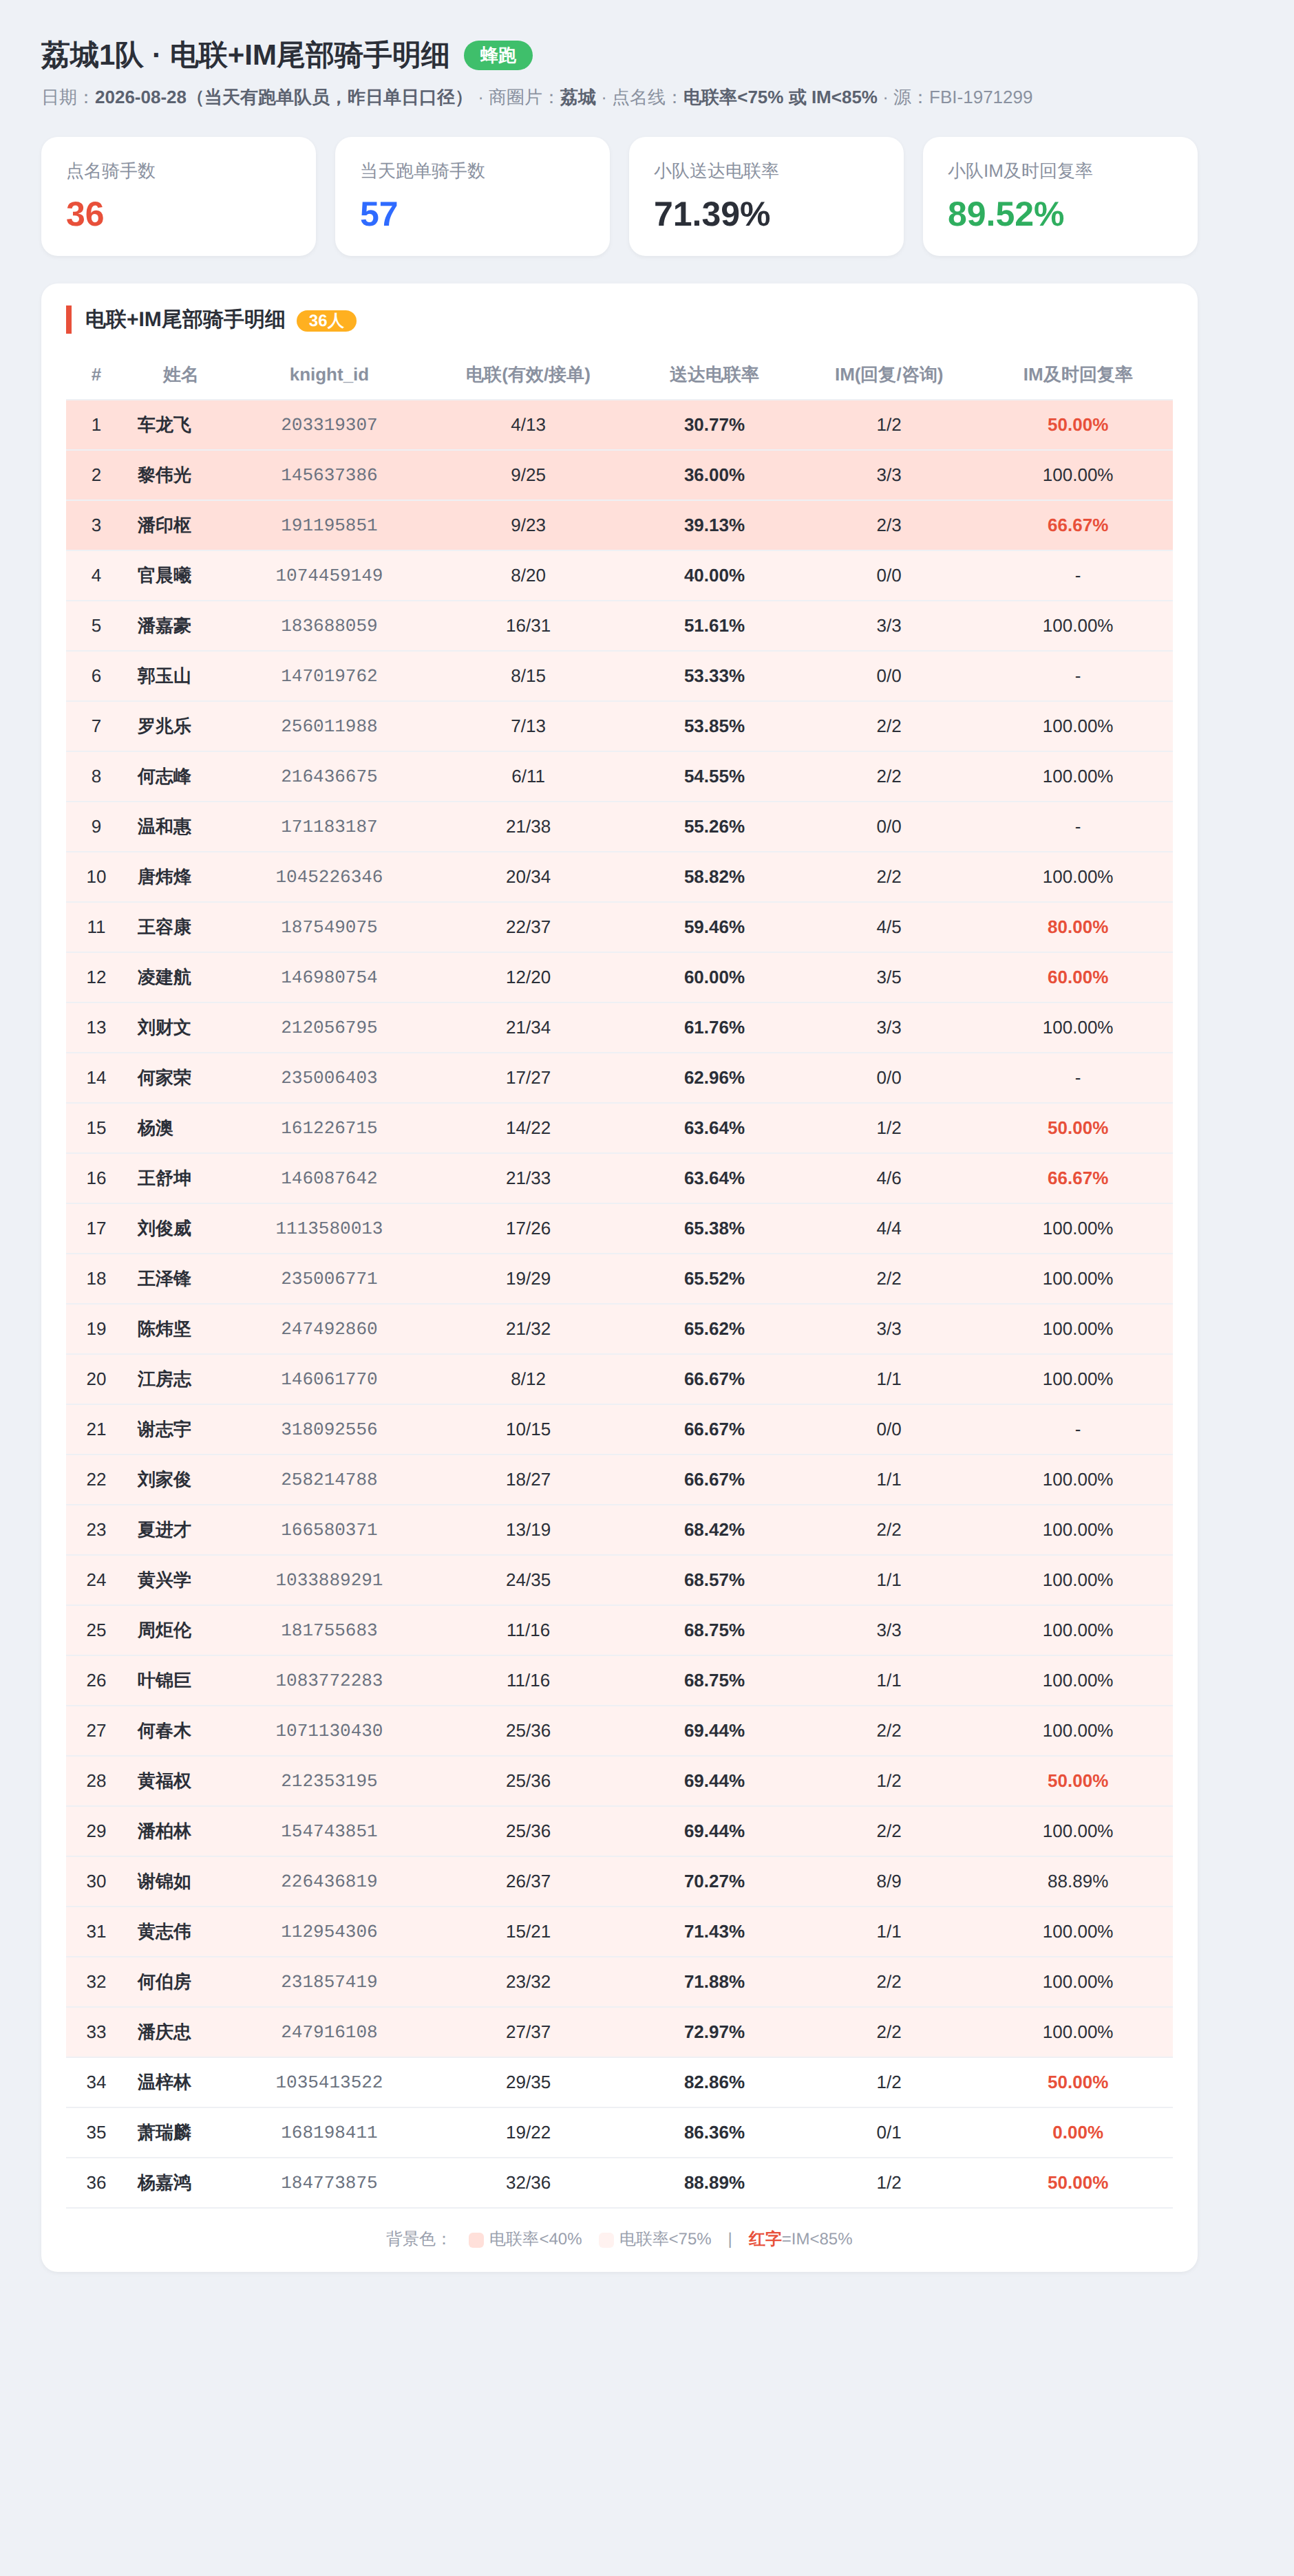
Task: Click the 电联率<75% legend color swatch
Action: point(606,2240)
